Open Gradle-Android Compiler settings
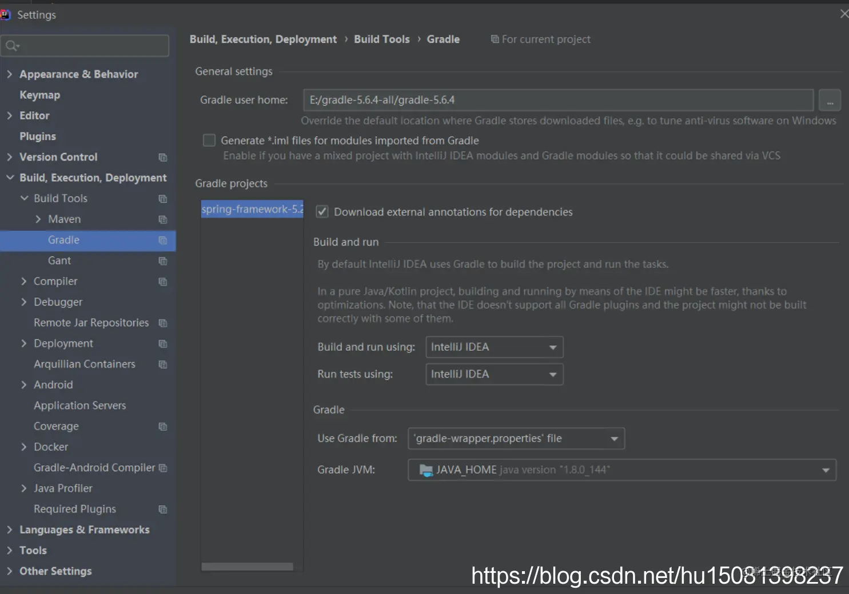 pos(94,468)
